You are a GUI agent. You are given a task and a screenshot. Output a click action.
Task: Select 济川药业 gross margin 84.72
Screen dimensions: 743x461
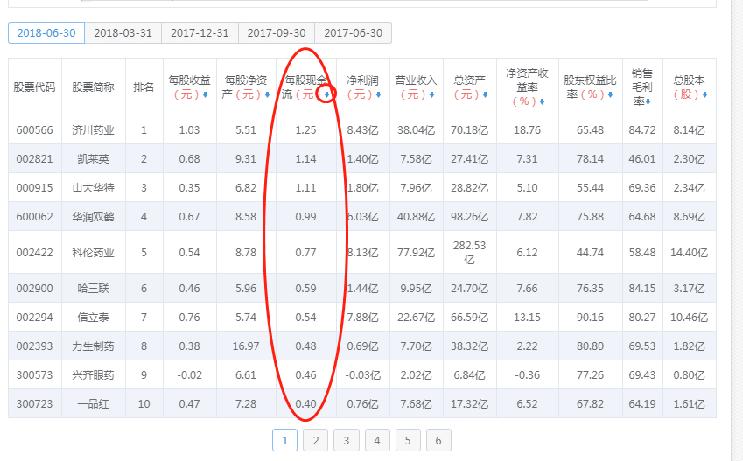[642, 129]
